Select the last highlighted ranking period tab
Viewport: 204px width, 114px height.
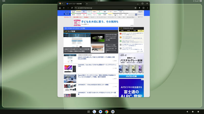pyautogui.click(x=141, y=31)
